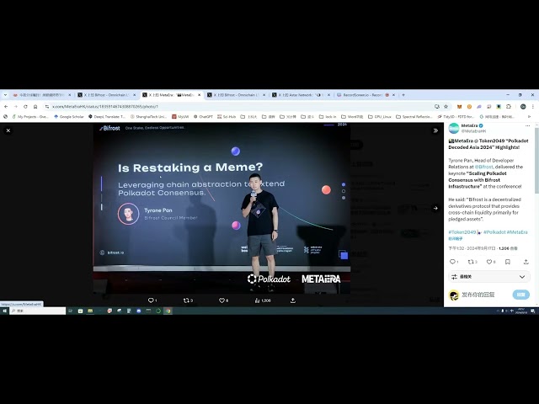Open the Google Scholar bookmark
The width and height of the screenshot is (539, 404).
pos(69,117)
